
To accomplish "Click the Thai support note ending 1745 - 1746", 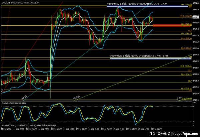I will pyautogui.click(x=139, y=56).
